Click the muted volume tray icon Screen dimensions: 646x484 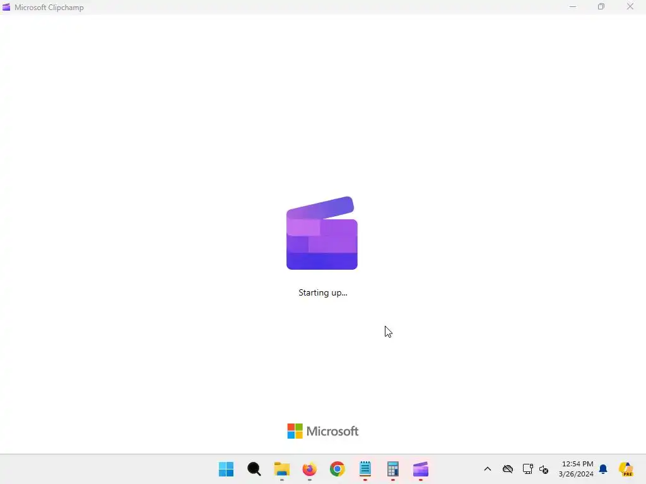544,469
